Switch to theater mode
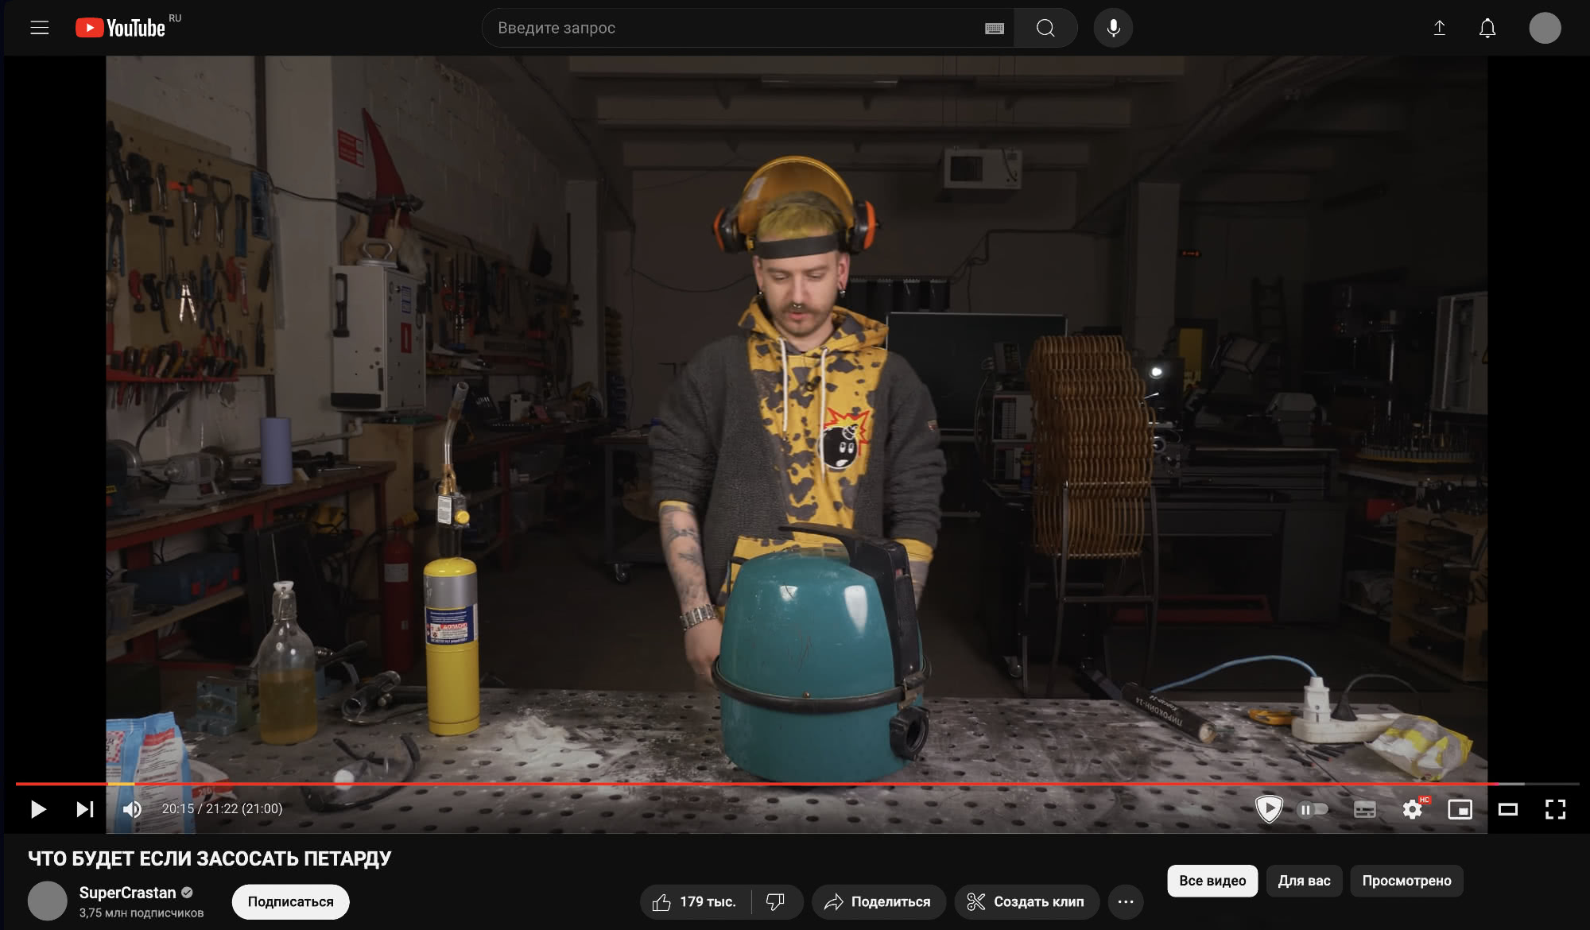The height and width of the screenshot is (930, 1590). 1507,809
